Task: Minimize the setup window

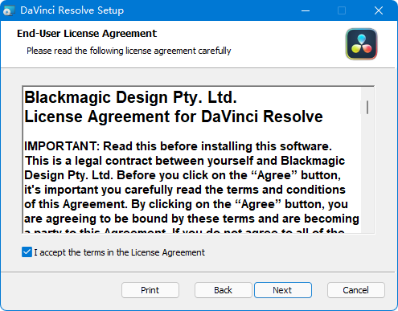Action: pyautogui.click(x=306, y=10)
